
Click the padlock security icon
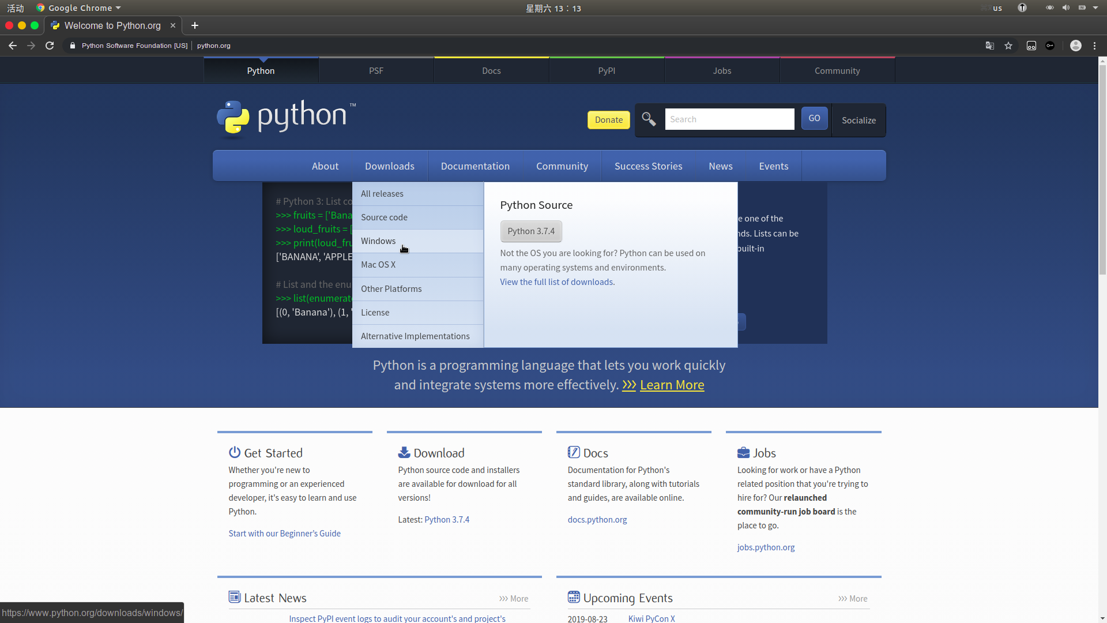pos(72,46)
